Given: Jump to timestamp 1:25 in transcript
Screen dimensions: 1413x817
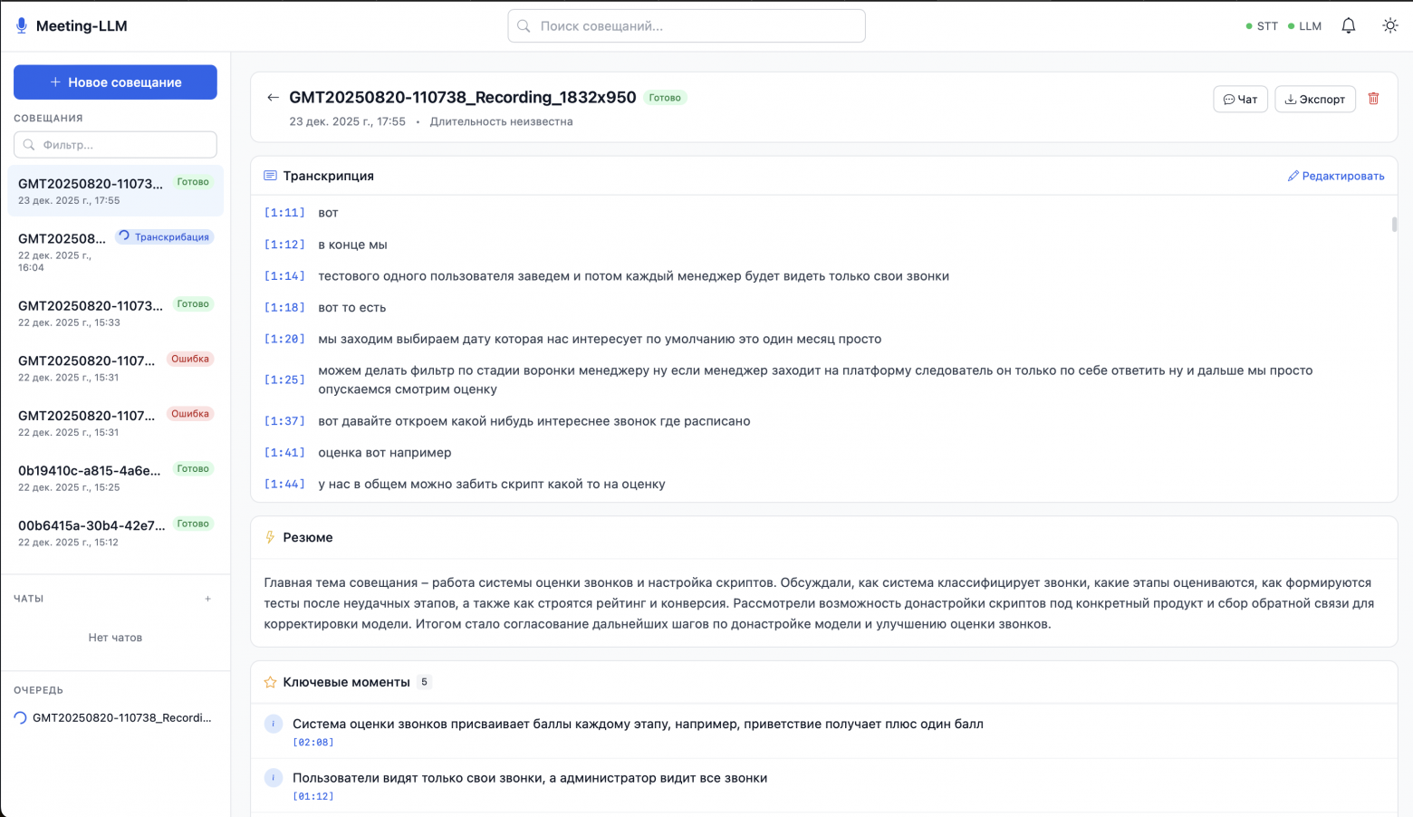Looking at the screenshot, I should coord(284,380).
